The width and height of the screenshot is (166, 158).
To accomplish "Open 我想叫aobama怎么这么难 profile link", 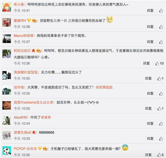I will click(x=34, y=102).
